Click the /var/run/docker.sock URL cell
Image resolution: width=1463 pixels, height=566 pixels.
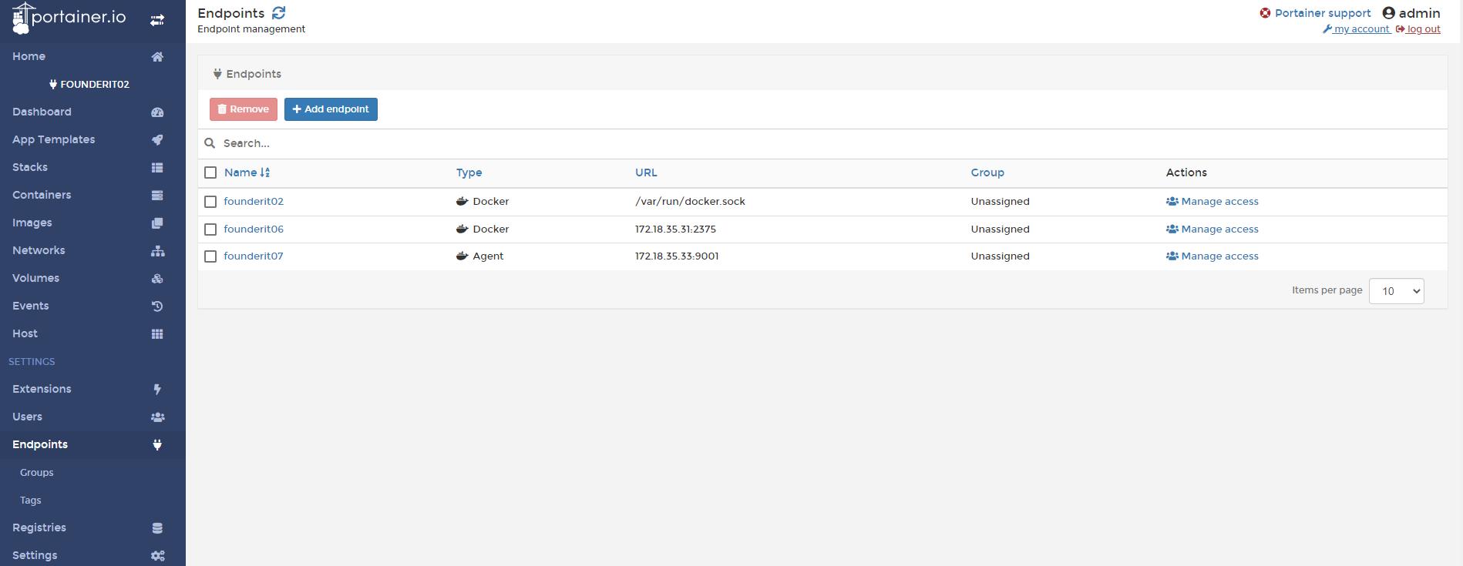pos(690,202)
